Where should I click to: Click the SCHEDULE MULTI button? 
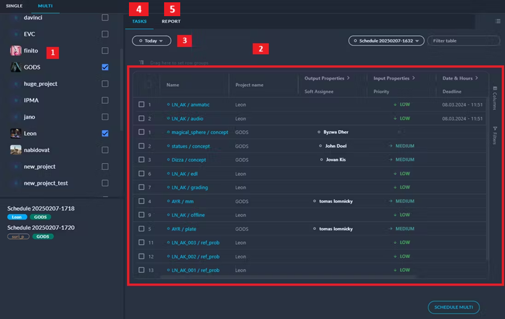(453, 307)
